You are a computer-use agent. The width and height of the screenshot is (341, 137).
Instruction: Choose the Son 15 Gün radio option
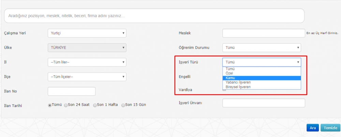coord(123,105)
